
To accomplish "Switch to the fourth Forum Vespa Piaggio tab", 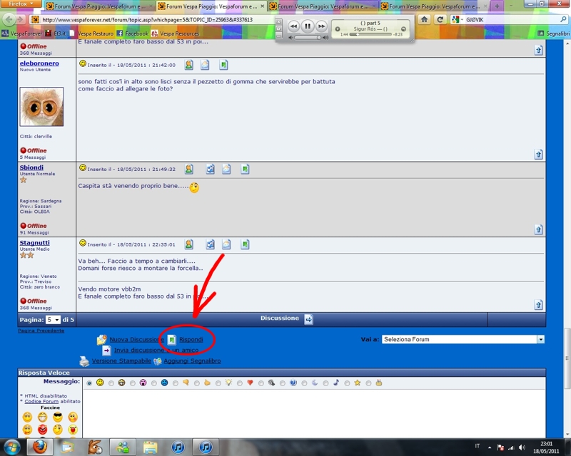I will tap(434, 6).
